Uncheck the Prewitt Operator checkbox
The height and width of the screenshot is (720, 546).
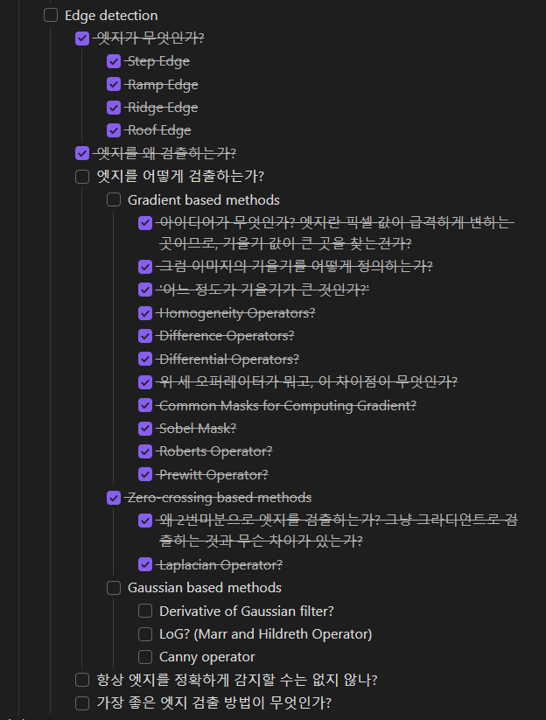pyautogui.click(x=145, y=474)
